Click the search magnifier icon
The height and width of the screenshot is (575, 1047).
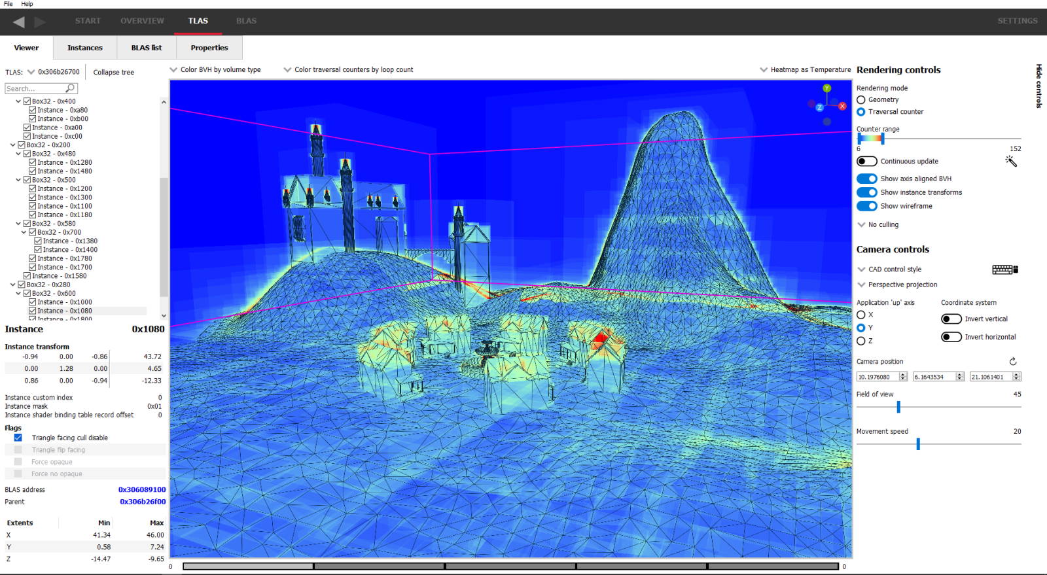point(70,88)
